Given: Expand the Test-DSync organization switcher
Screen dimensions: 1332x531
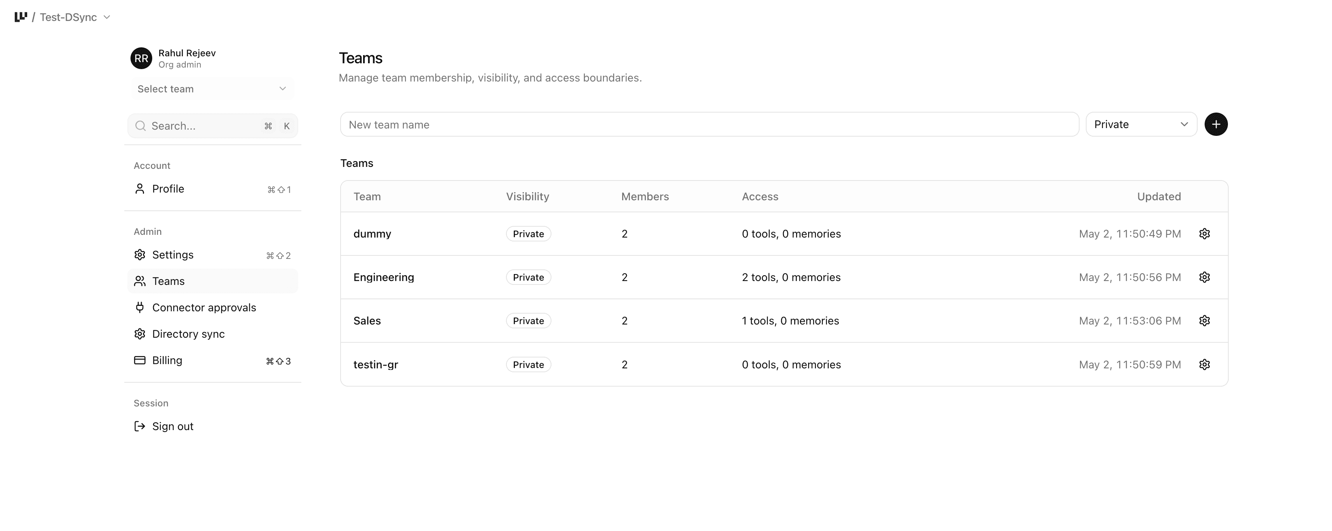Looking at the screenshot, I should [x=75, y=17].
